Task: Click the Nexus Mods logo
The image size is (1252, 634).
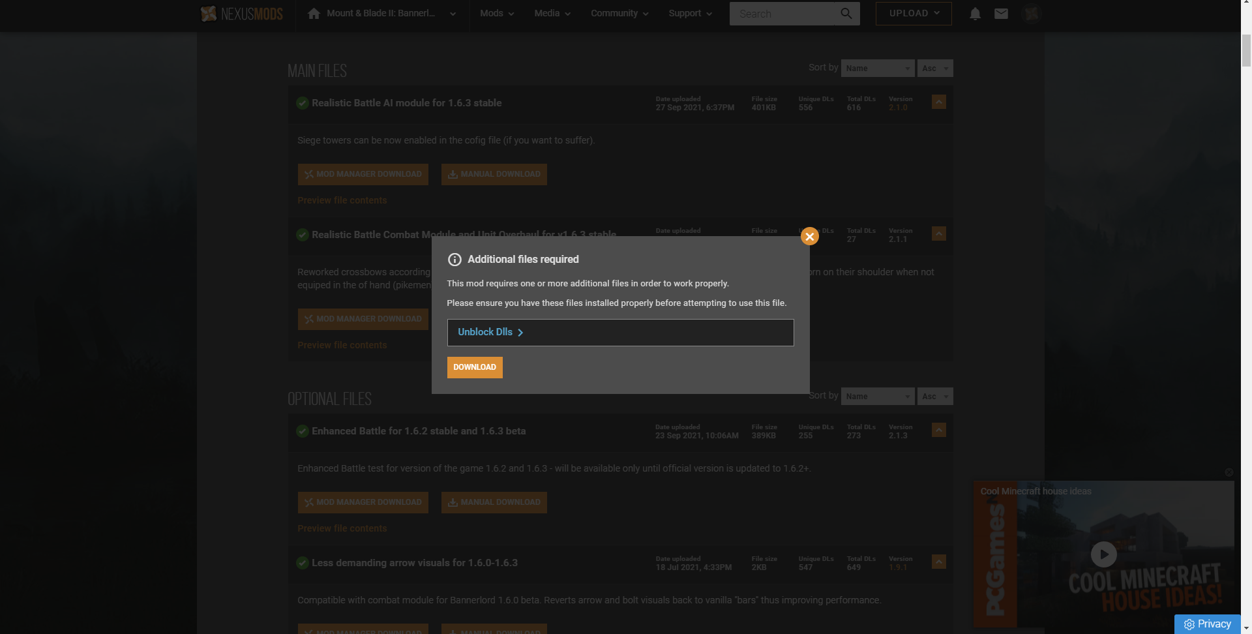Action: click(242, 14)
